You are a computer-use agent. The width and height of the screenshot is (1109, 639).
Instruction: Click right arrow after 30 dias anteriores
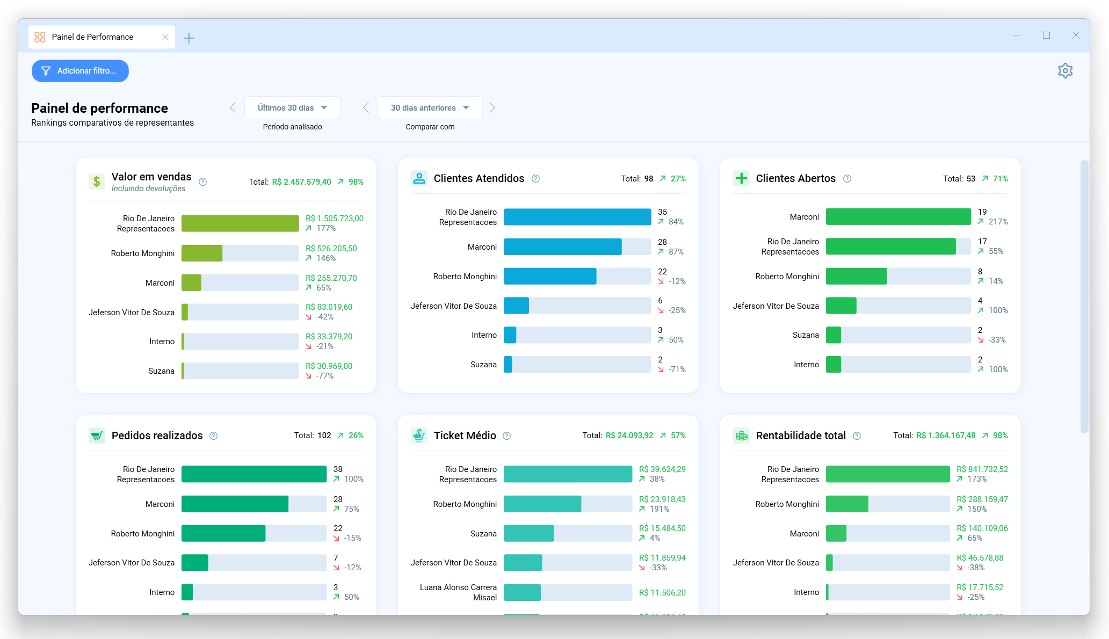(x=492, y=108)
